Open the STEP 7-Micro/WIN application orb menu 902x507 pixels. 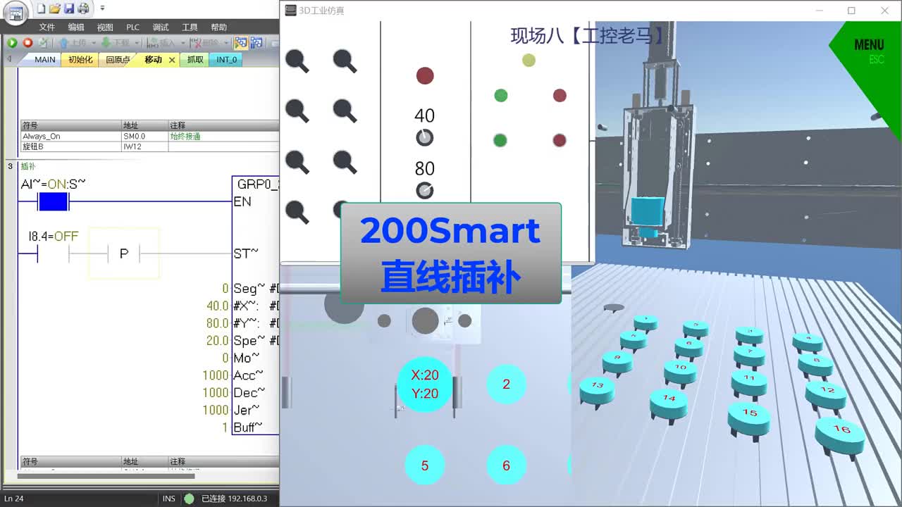pyautogui.click(x=16, y=12)
